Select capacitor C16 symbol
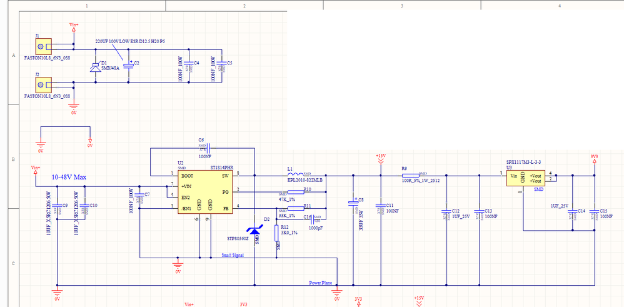Screen dimensions: 624x307 point(313,219)
